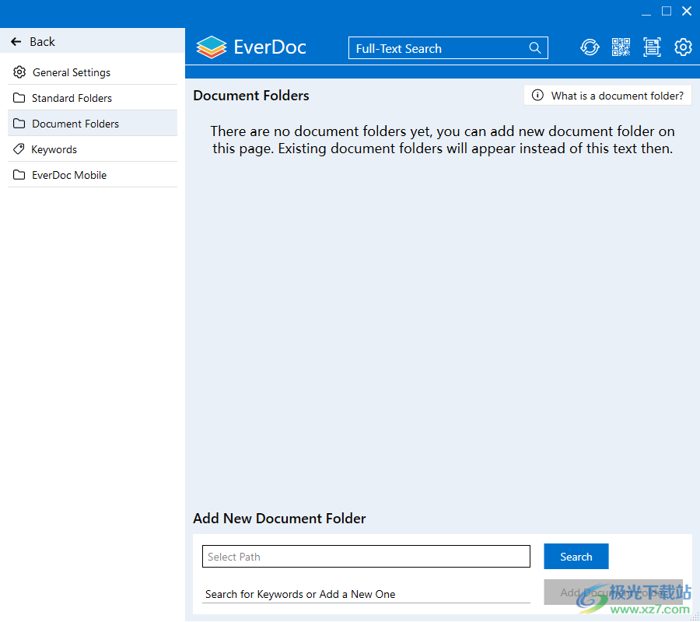Image resolution: width=700 pixels, height=622 pixels.
Task: Click Search for Keywords input field
Action: coord(366,594)
